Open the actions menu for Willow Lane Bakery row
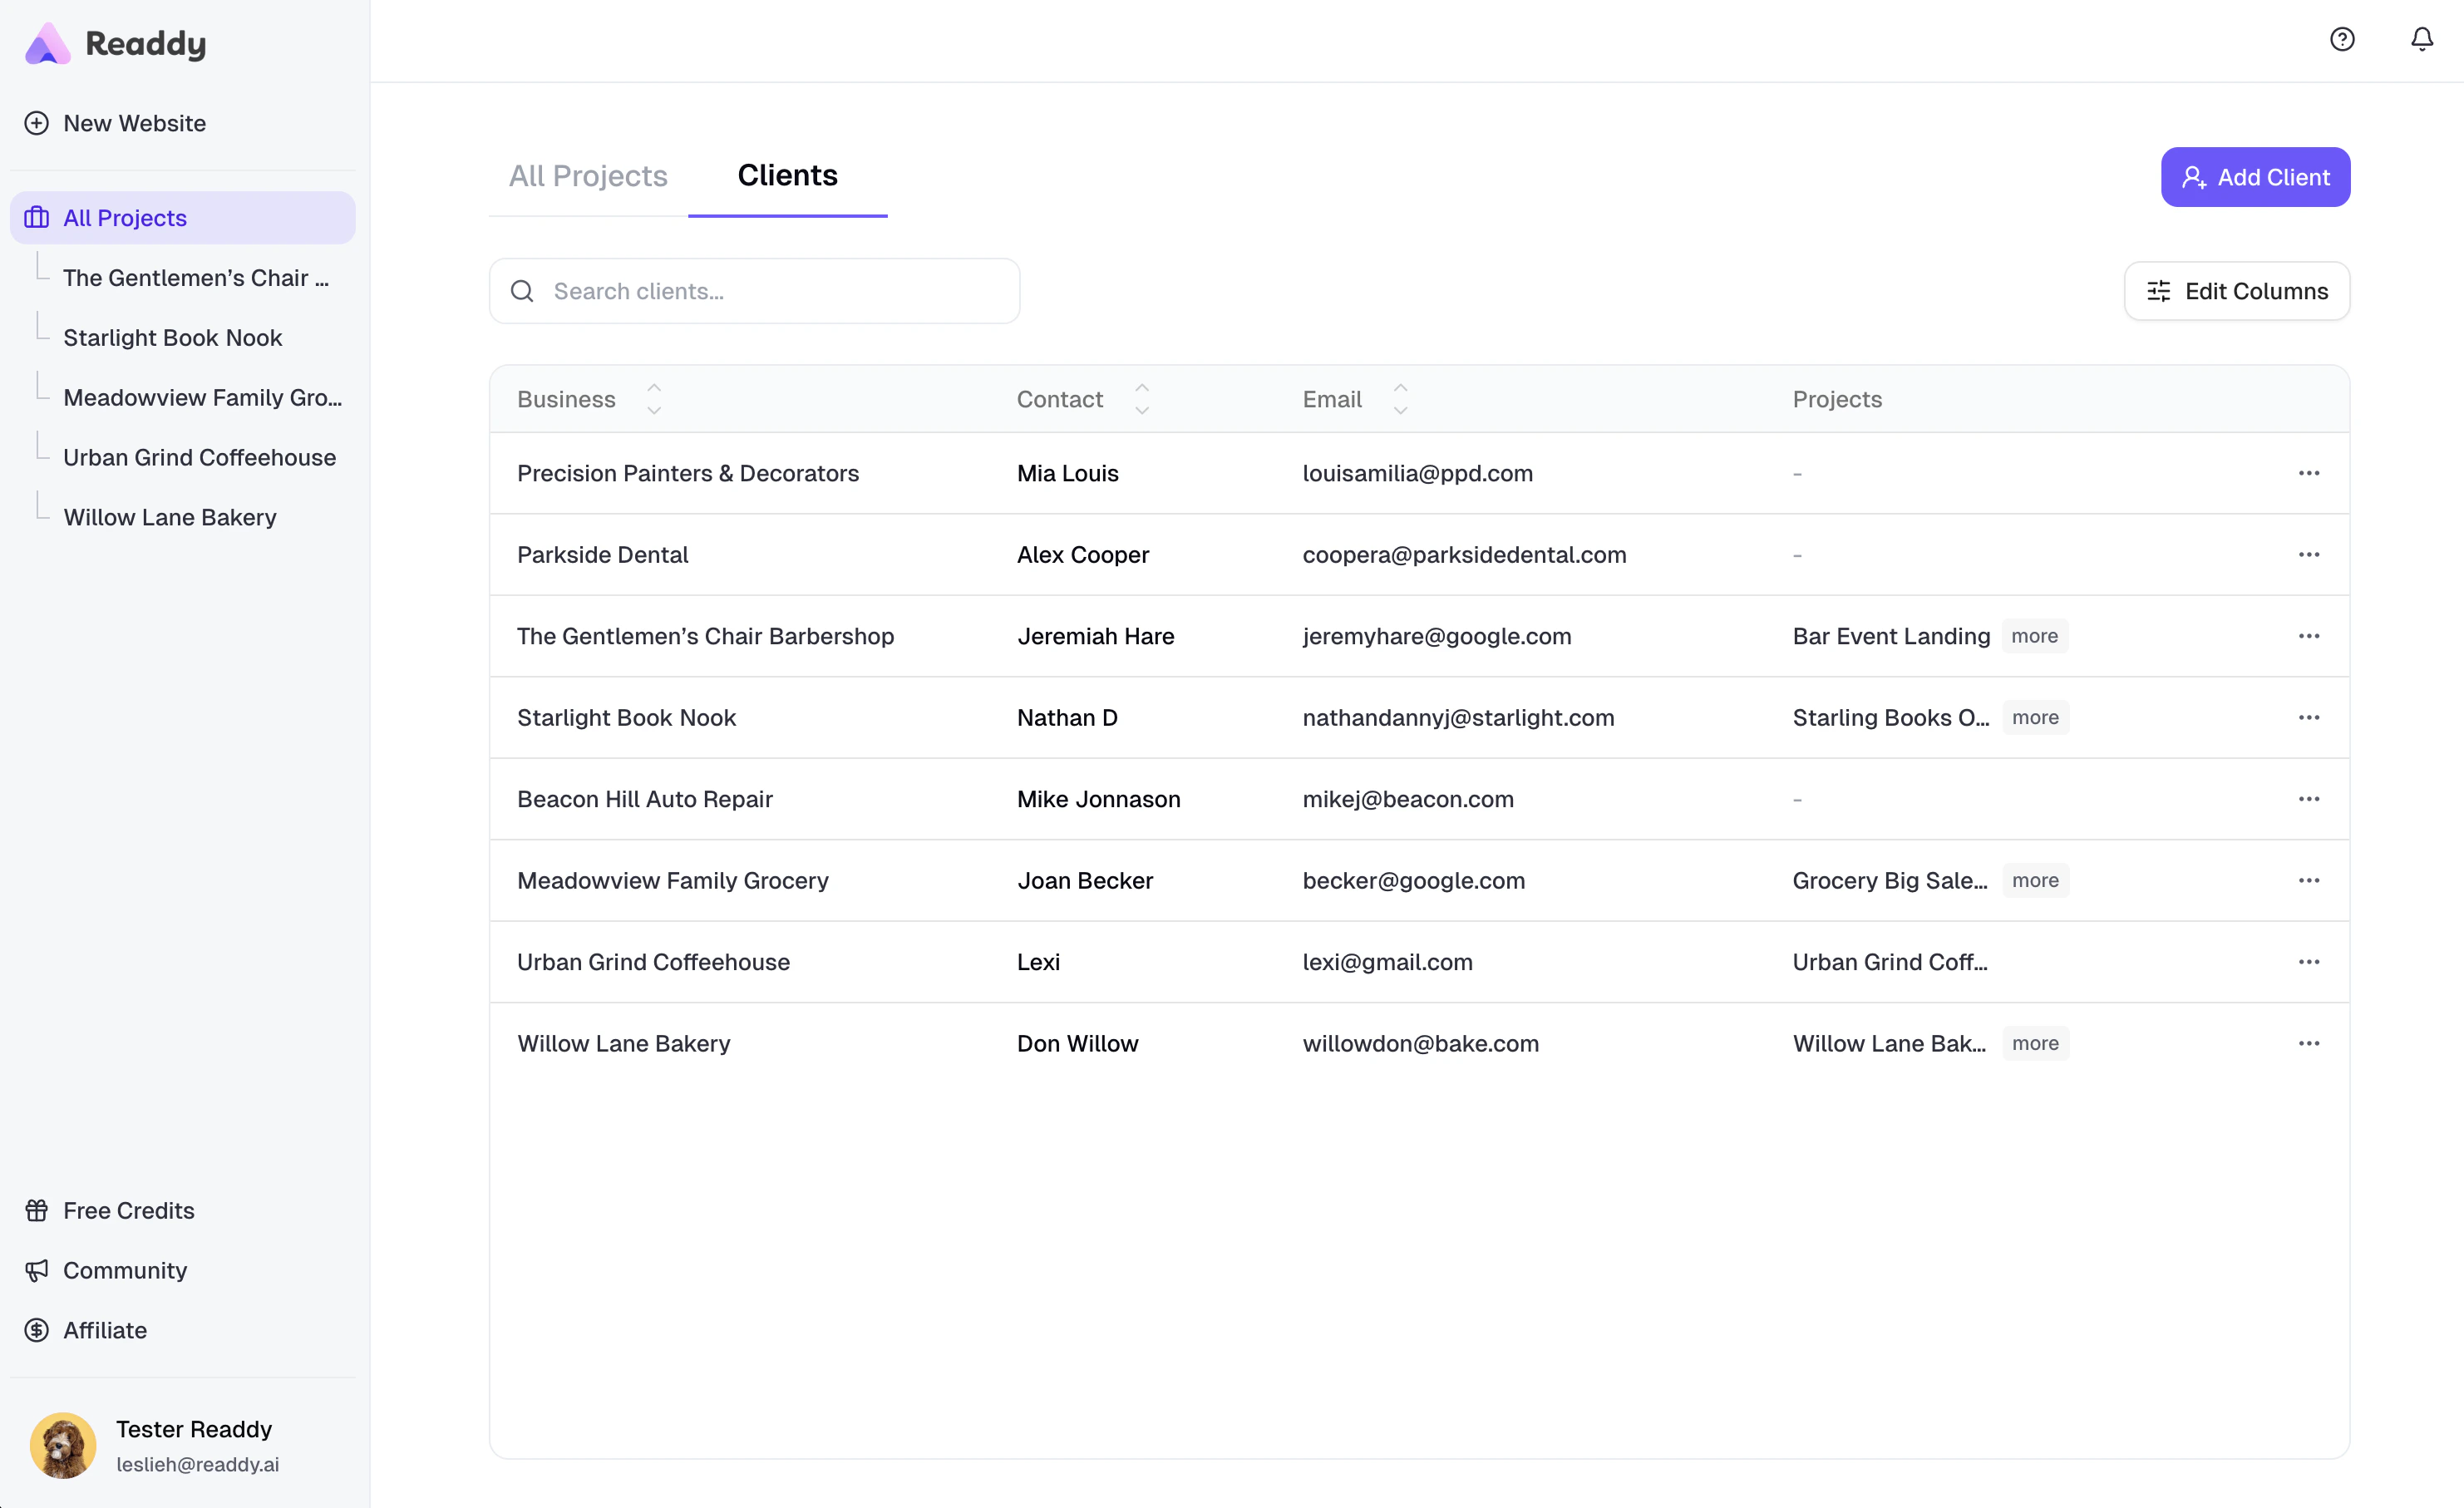Image resolution: width=2464 pixels, height=1508 pixels. click(x=2309, y=1043)
